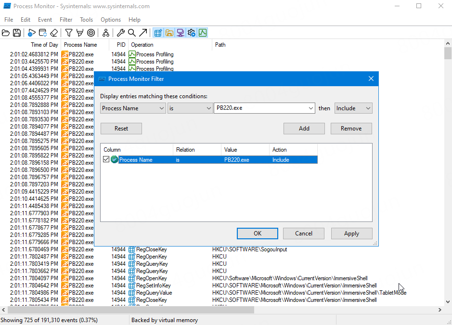Open the Tools menu
The width and height of the screenshot is (452, 325).
(87, 20)
